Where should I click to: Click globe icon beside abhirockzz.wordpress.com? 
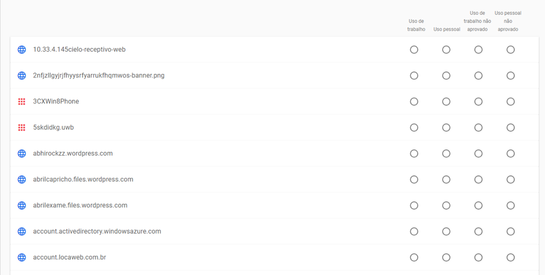coord(22,154)
